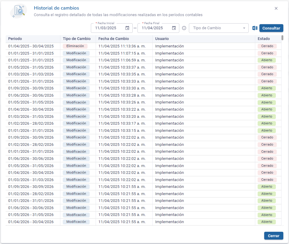Viewport: 289px width, 244px height.
Task: Select change date 11/04/2025 10:33:20 a. m.
Action: click(122, 117)
